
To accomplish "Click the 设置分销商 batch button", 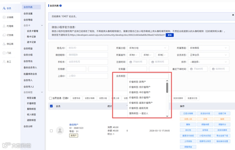I will [x=90, y=98].
